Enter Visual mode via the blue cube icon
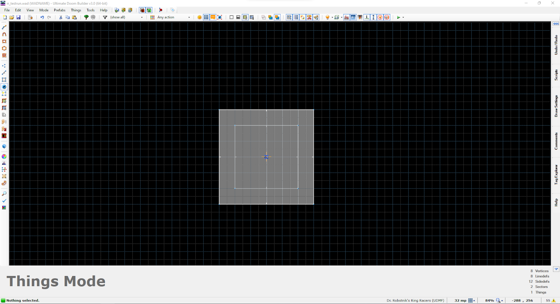This screenshot has height=304, width=560. pos(4,146)
